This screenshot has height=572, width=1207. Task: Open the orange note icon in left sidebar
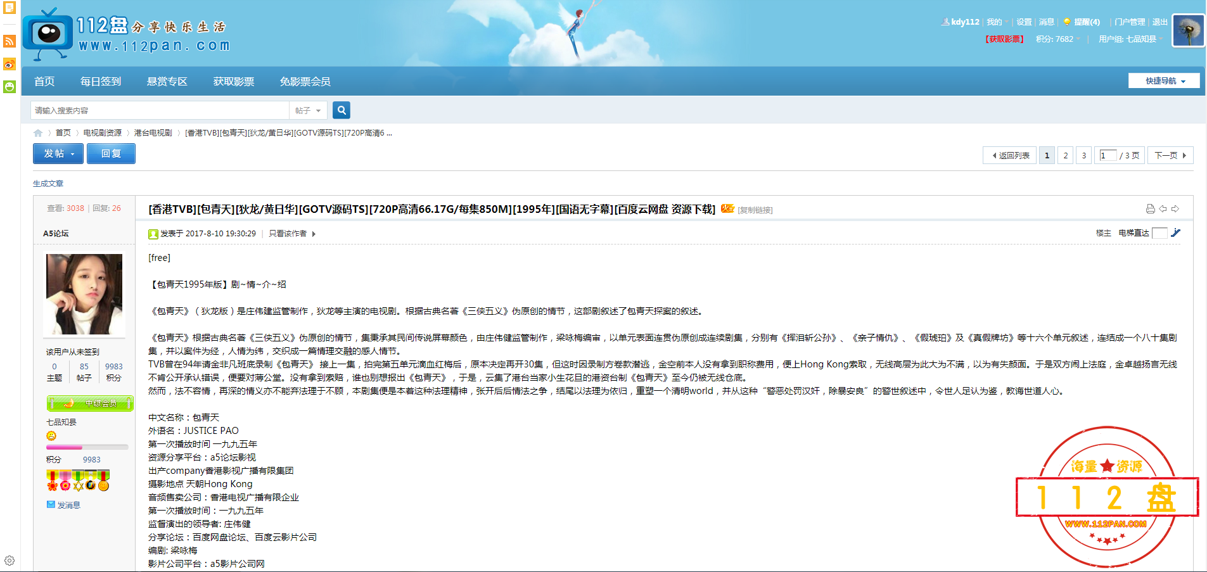[10, 8]
